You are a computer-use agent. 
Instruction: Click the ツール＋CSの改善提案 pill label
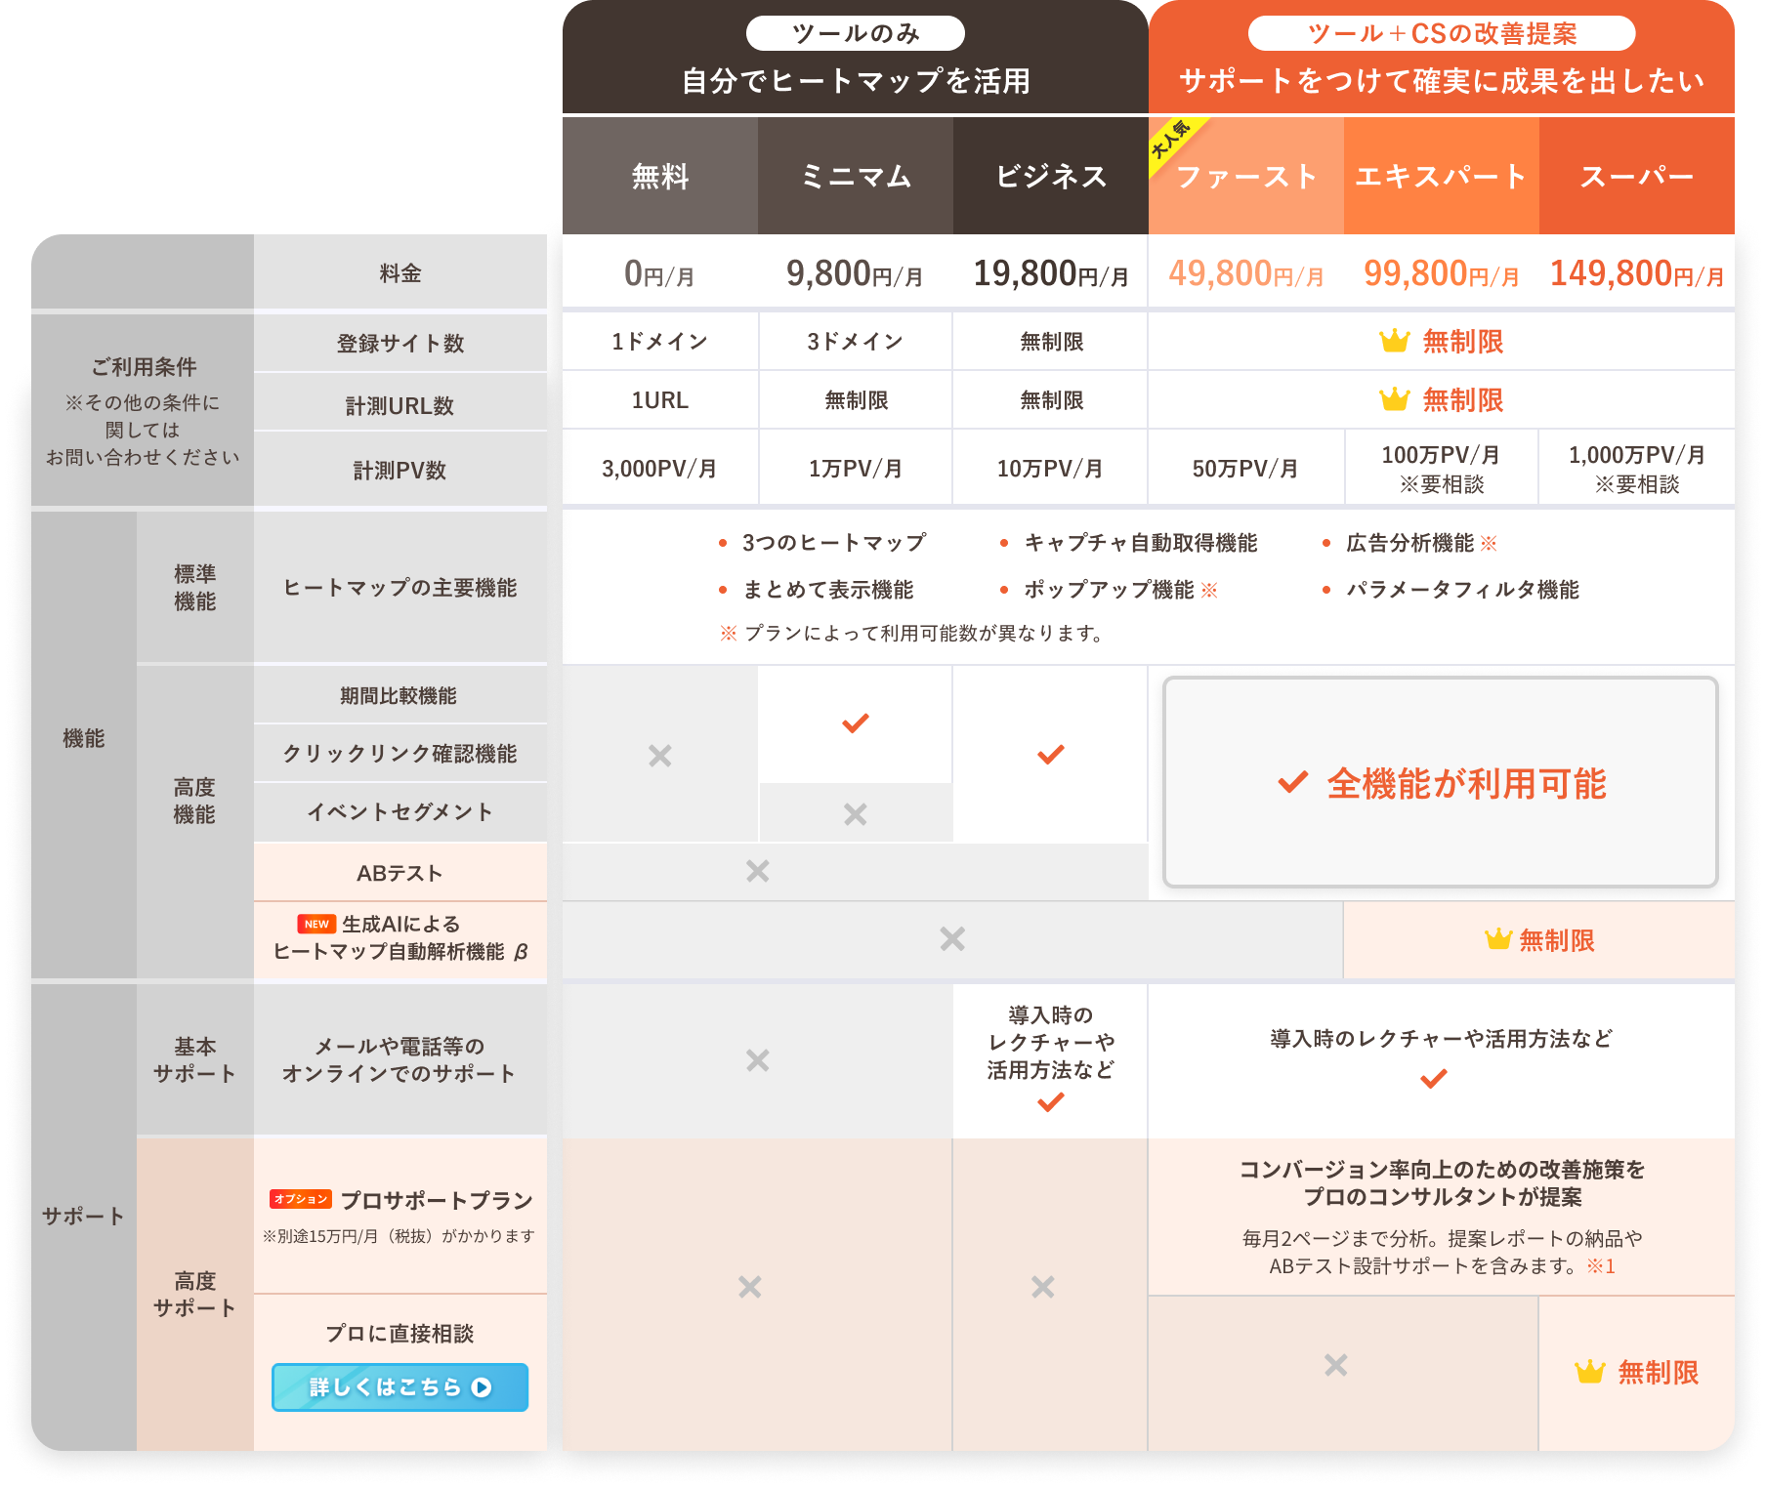pos(1442,33)
